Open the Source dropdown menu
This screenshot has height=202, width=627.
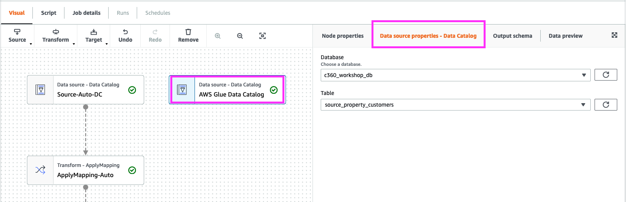point(18,36)
